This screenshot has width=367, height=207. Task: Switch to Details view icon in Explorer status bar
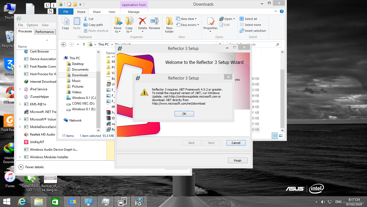(x=275, y=136)
